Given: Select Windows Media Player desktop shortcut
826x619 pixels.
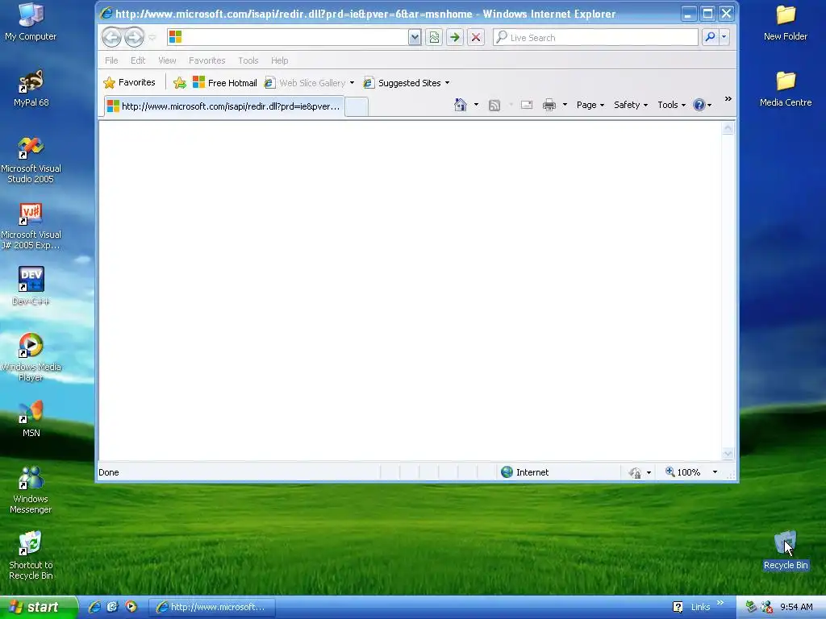Looking at the screenshot, I should coord(31,357).
